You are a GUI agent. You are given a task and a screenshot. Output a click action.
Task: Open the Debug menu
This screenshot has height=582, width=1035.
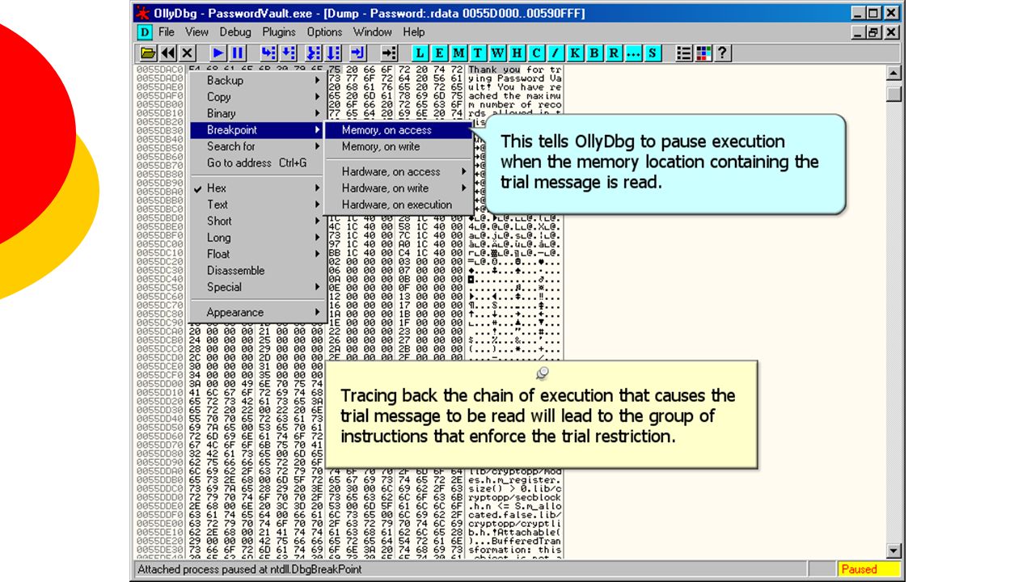pyautogui.click(x=235, y=32)
